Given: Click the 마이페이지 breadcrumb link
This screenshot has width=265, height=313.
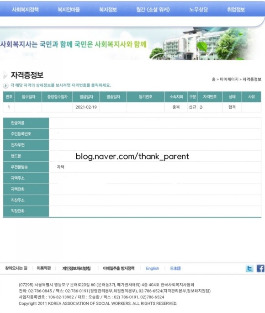Looking at the screenshot, I should click(x=229, y=79).
